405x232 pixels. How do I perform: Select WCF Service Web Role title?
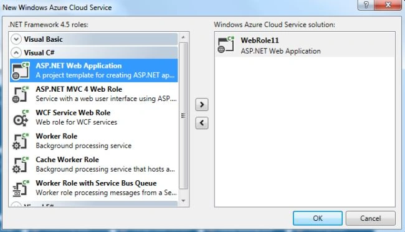click(73, 112)
